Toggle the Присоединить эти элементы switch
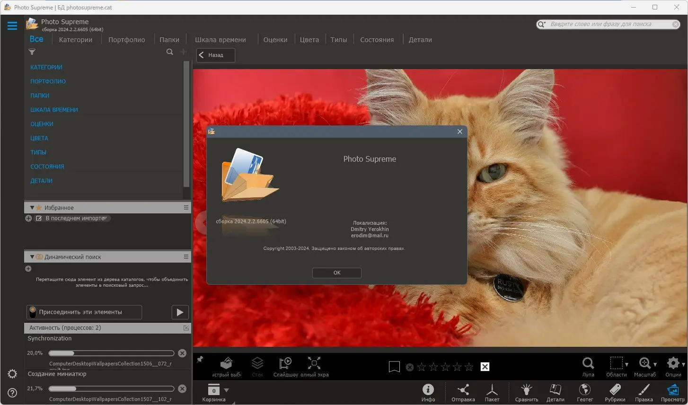This screenshot has width=688, height=405. coord(33,312)
